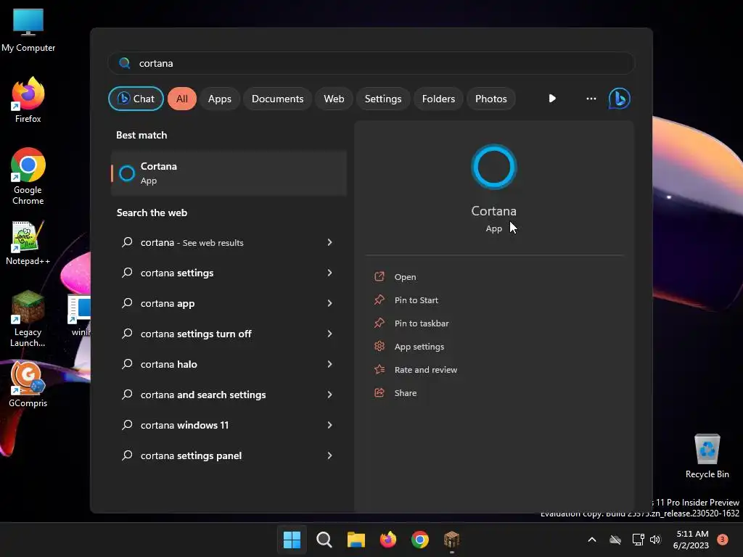Select the All filter tab
The height and width of the screenshot is (557, 743).
point(182,99)
